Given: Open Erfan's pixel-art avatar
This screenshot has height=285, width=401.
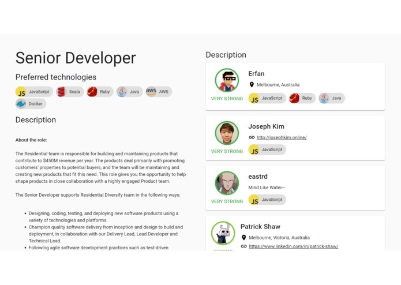Looking at the screenshot, I should click(227, 80).
